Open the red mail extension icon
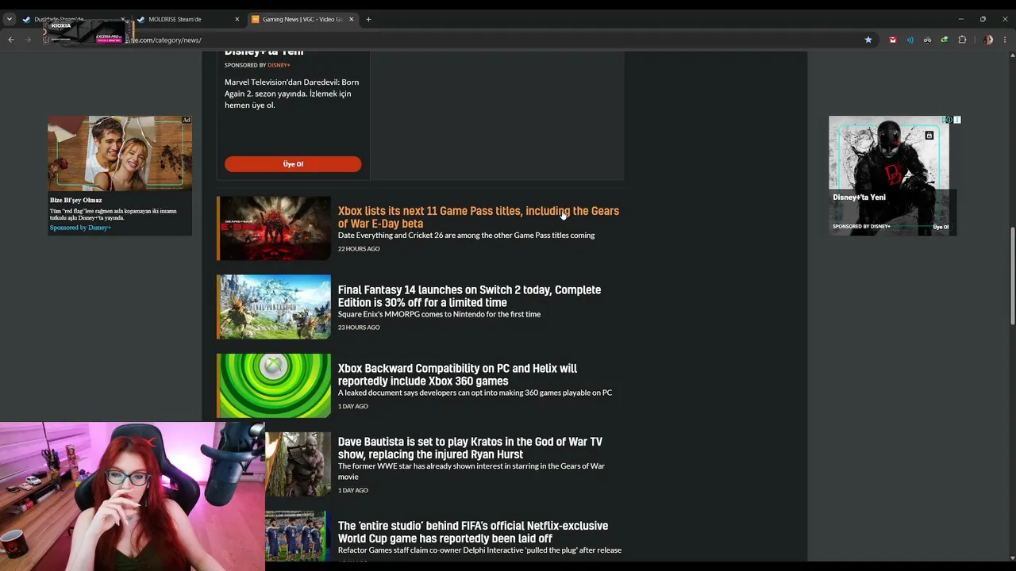Screen dimensions: 1016x571 click(893, 40)
